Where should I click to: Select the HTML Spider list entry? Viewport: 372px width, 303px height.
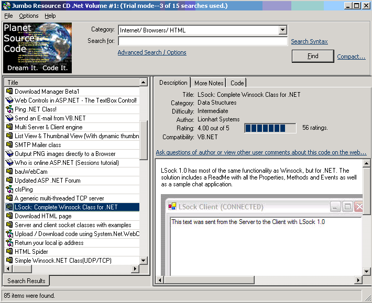[72, 252]
